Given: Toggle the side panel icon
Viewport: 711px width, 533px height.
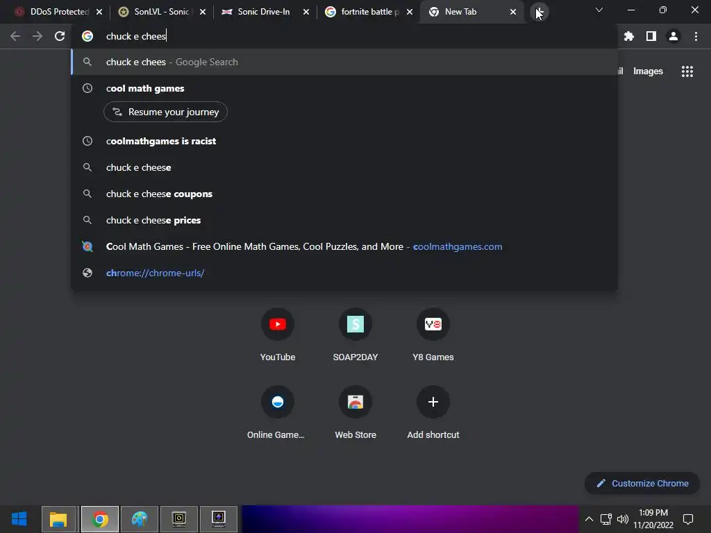Looking at the screenshot, I should coord(651,36).
